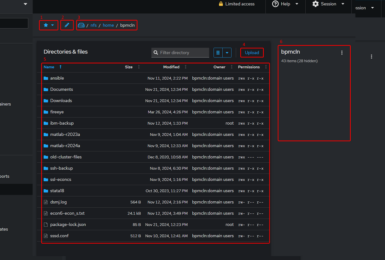Select the Downloads folder icon
Screen dimensions: 385x260
[46, 101]
